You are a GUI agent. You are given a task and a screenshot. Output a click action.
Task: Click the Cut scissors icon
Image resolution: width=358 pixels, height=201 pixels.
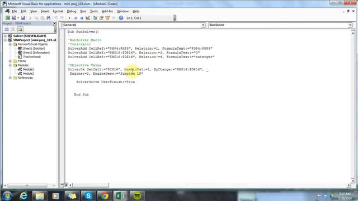coord(30,18)
